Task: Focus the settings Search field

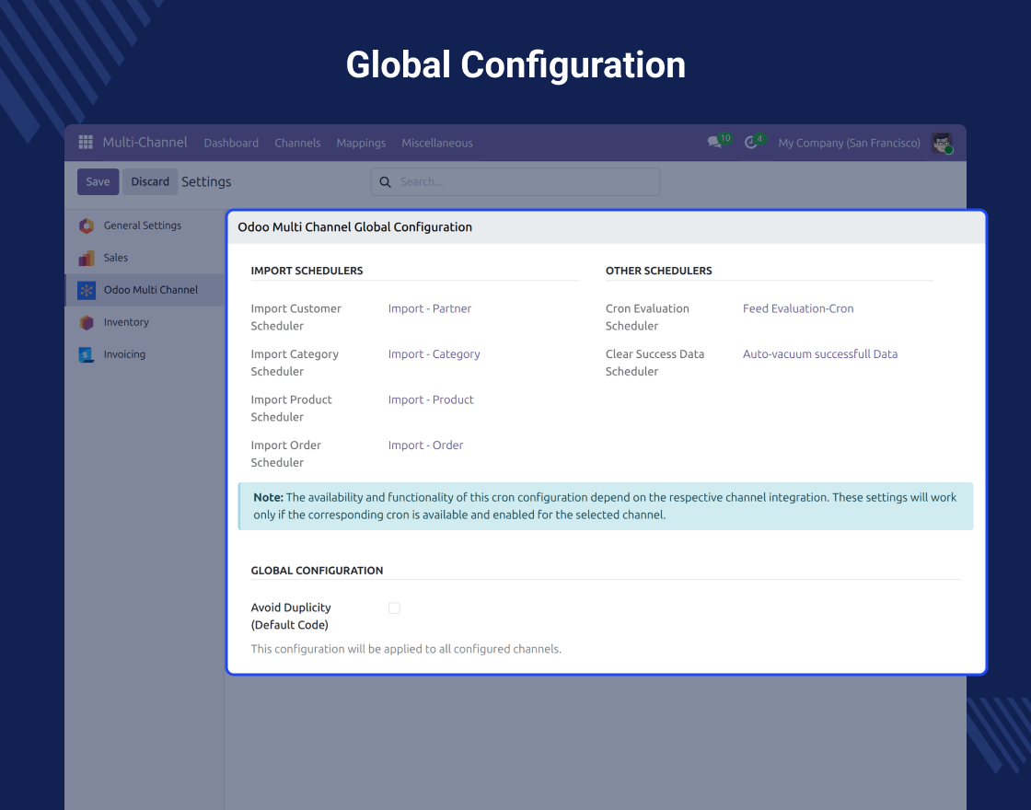Action: [x=515, y=181]
